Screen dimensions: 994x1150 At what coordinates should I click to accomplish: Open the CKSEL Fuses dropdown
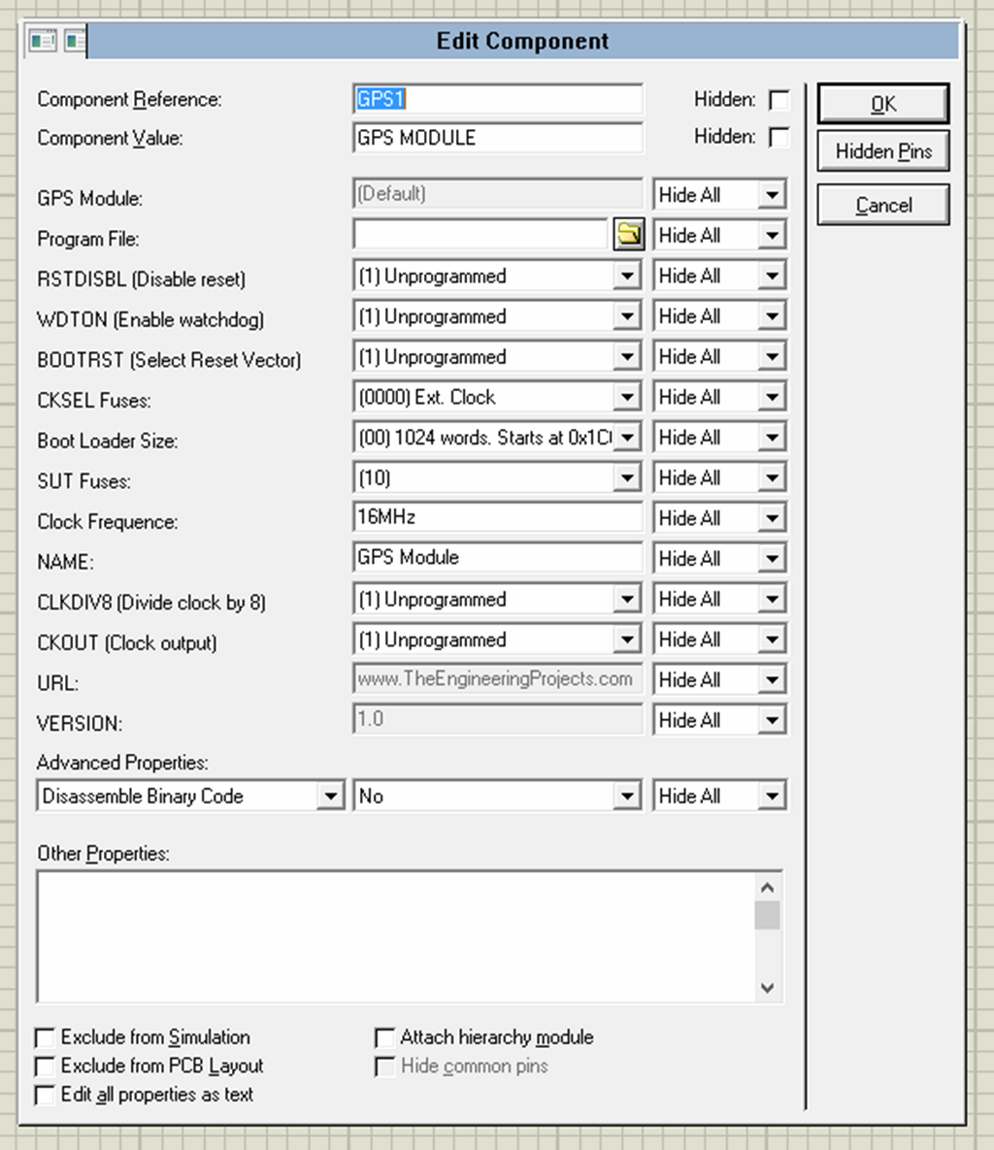coord(628,397)
